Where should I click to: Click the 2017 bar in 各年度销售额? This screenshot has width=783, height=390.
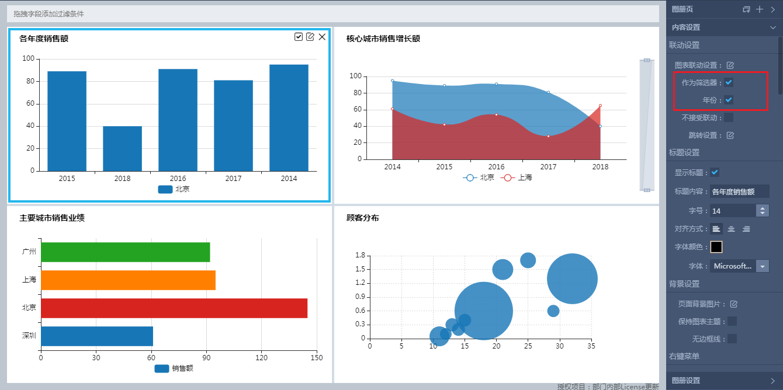[233, 126]
